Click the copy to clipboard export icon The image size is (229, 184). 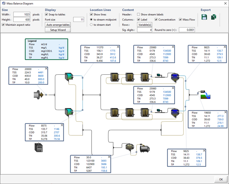pos(214,17)
